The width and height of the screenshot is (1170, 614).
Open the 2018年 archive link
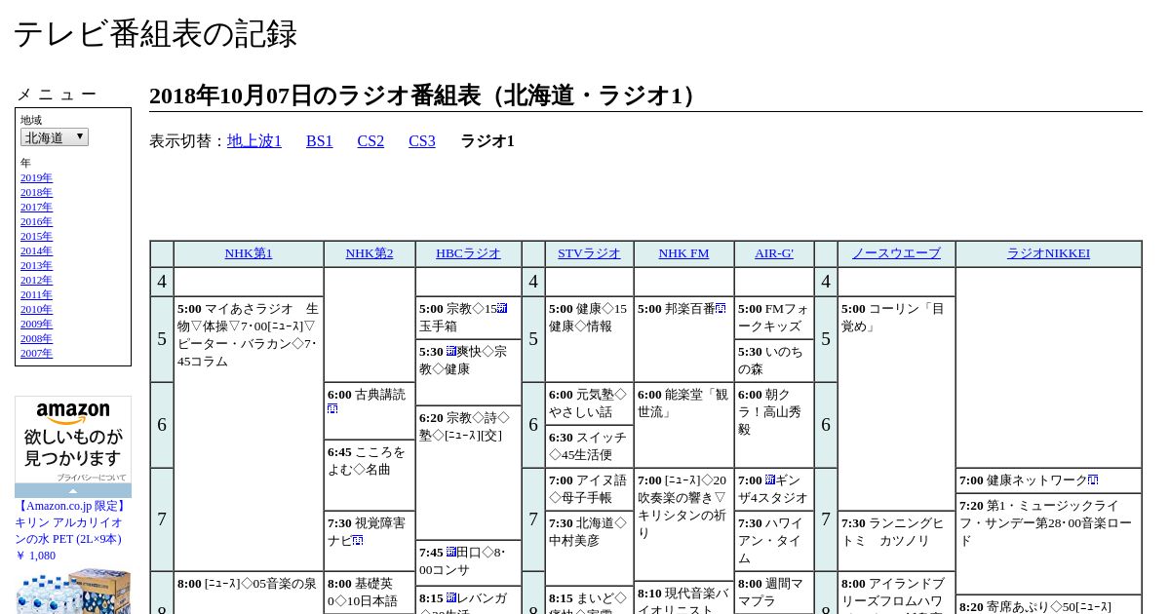coord(36,192)
